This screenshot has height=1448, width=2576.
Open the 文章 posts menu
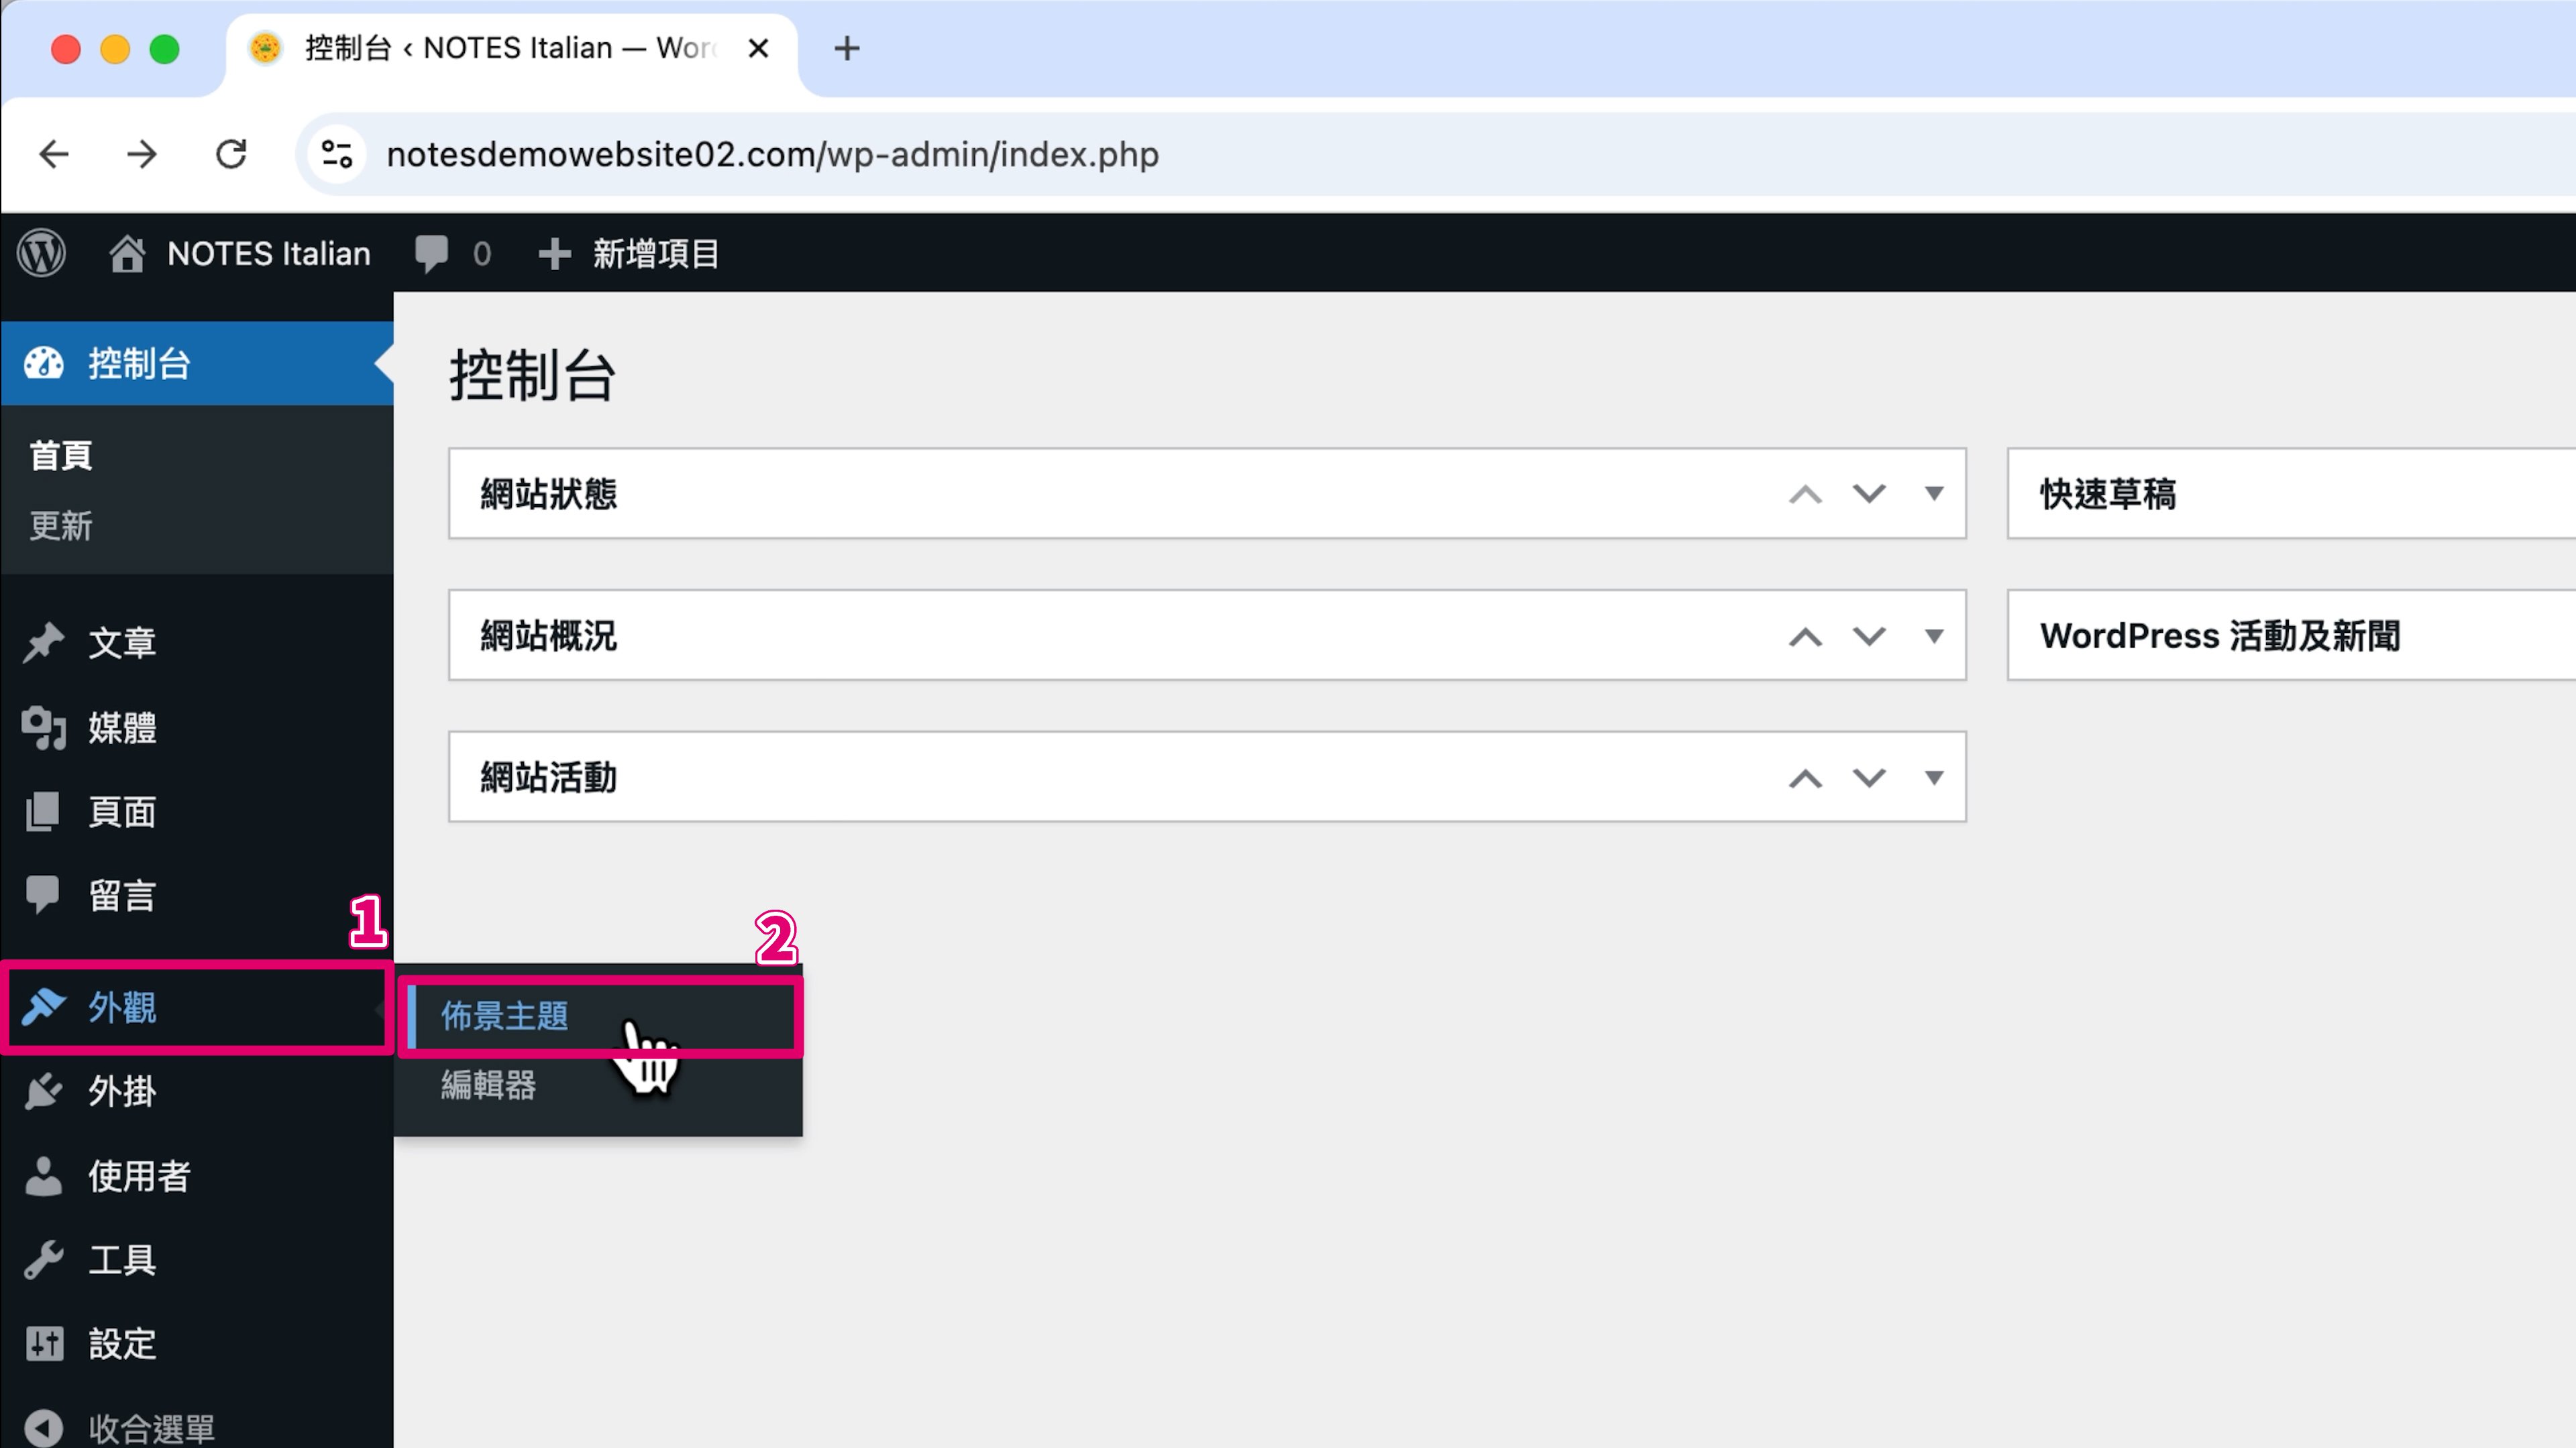click(x=121, y=643)
